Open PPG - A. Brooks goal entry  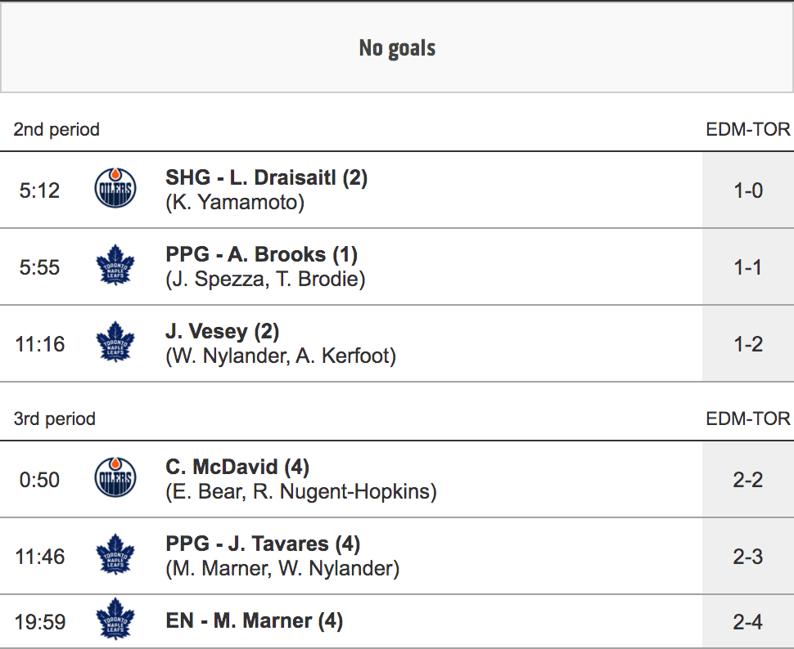(261, 254)
